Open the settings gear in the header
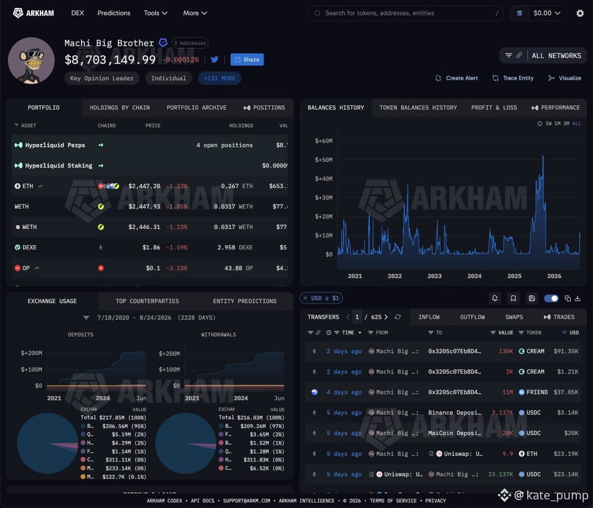Screen dimensions: 593x508 pos(580,13)
